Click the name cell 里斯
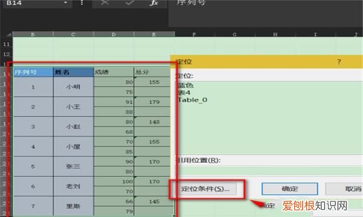The image size is (363, 217). point(73,206)
